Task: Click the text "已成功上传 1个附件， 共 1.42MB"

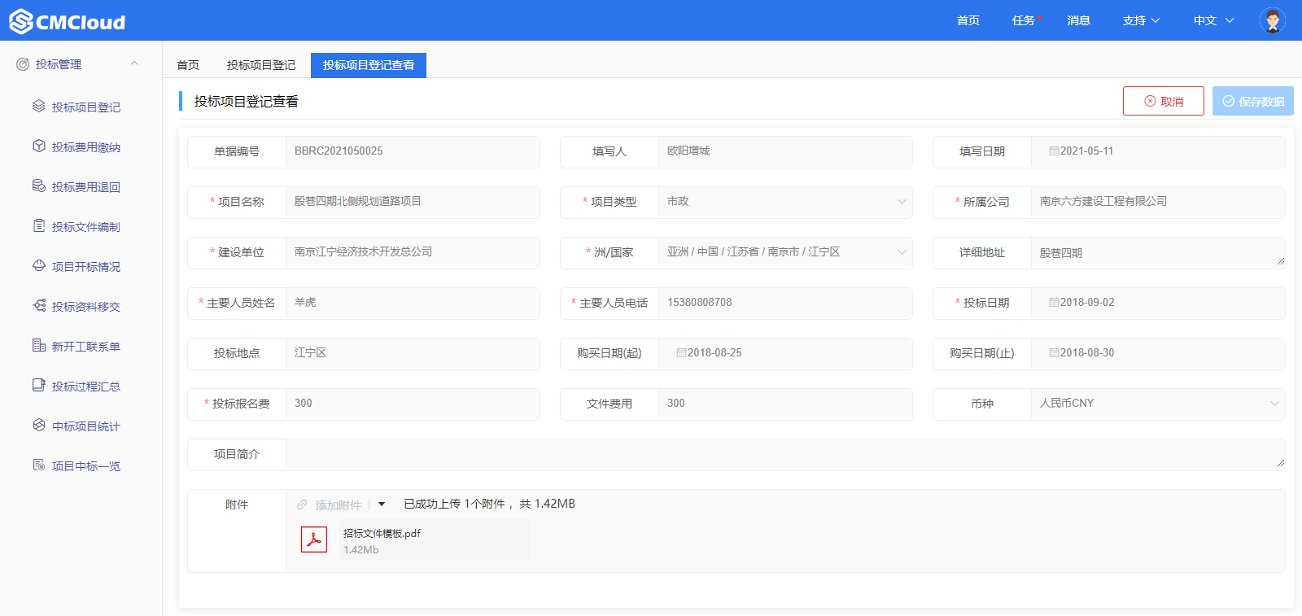Action: coord(489,504)
